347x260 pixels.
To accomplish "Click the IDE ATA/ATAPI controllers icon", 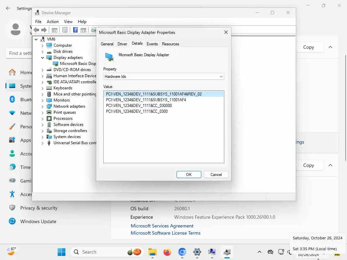I will point(49,82).
